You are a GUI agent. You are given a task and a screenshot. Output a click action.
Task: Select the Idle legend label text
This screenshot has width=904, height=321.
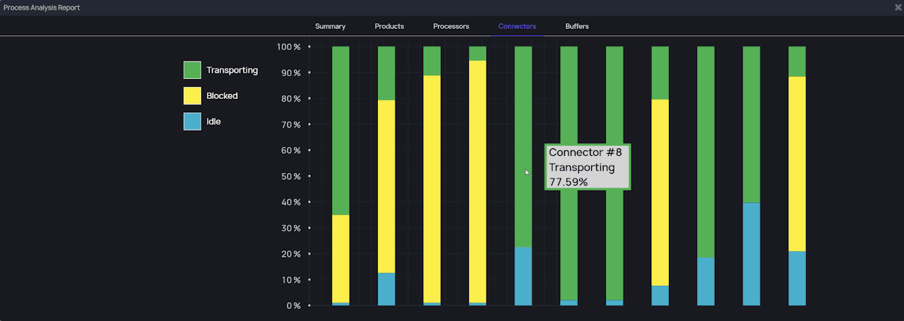(213, 121)
